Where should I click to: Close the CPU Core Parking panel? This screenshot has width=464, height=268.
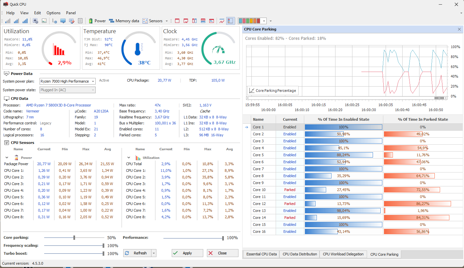(x=459, y=29)
